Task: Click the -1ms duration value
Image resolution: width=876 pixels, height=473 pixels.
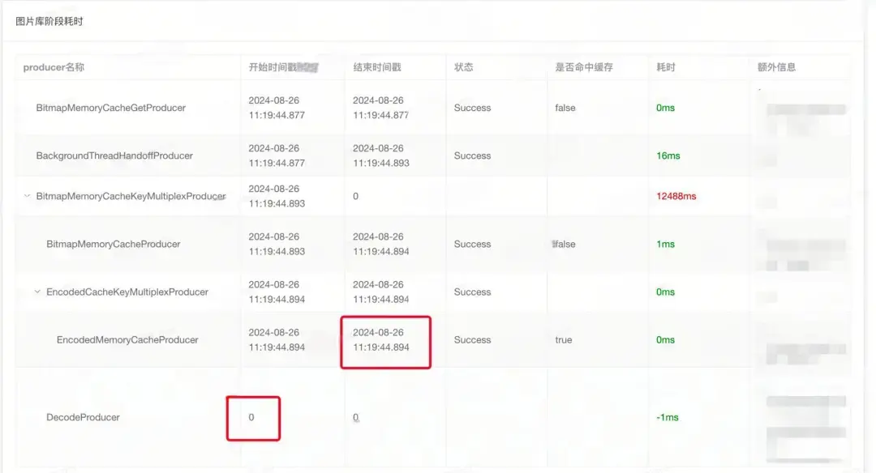Action: 667,417
